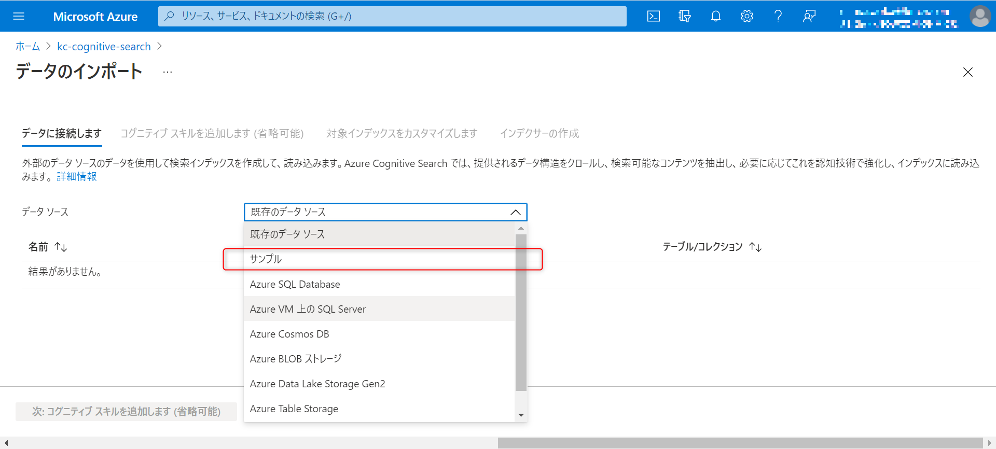
Task: Open the ellipsis menu beside the title
Action: pos(168,72)
